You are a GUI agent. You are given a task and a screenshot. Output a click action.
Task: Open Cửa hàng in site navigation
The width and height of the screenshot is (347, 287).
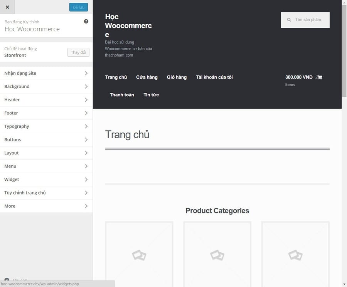point(147,77)
